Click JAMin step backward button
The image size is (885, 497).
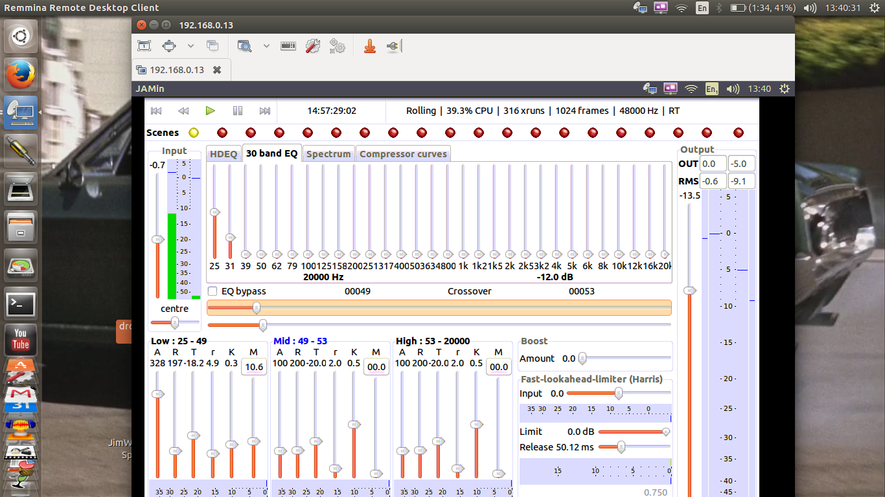pos(183,111)
